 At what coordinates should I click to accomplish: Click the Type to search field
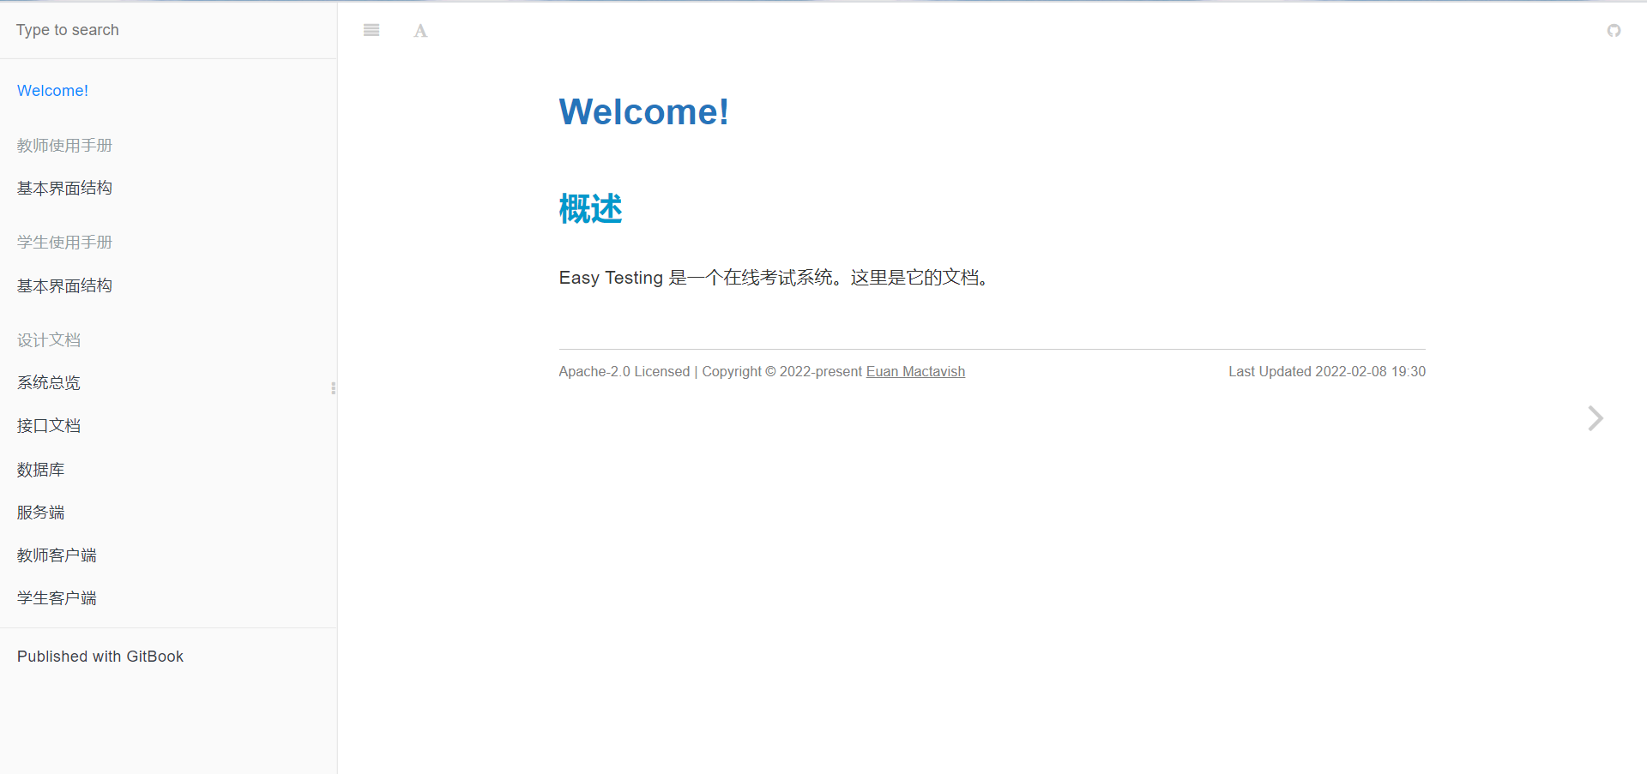[x=168, y=30]
